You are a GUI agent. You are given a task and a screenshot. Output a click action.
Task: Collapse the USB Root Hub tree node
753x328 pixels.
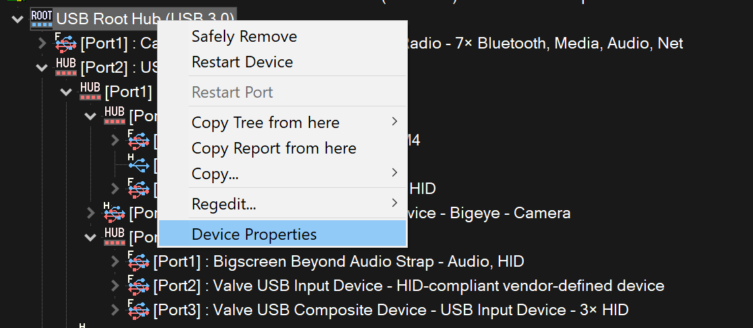click(18, 20)
